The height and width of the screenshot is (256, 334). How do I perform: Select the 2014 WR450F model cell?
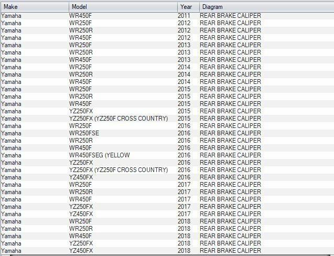tap(80, 82)
